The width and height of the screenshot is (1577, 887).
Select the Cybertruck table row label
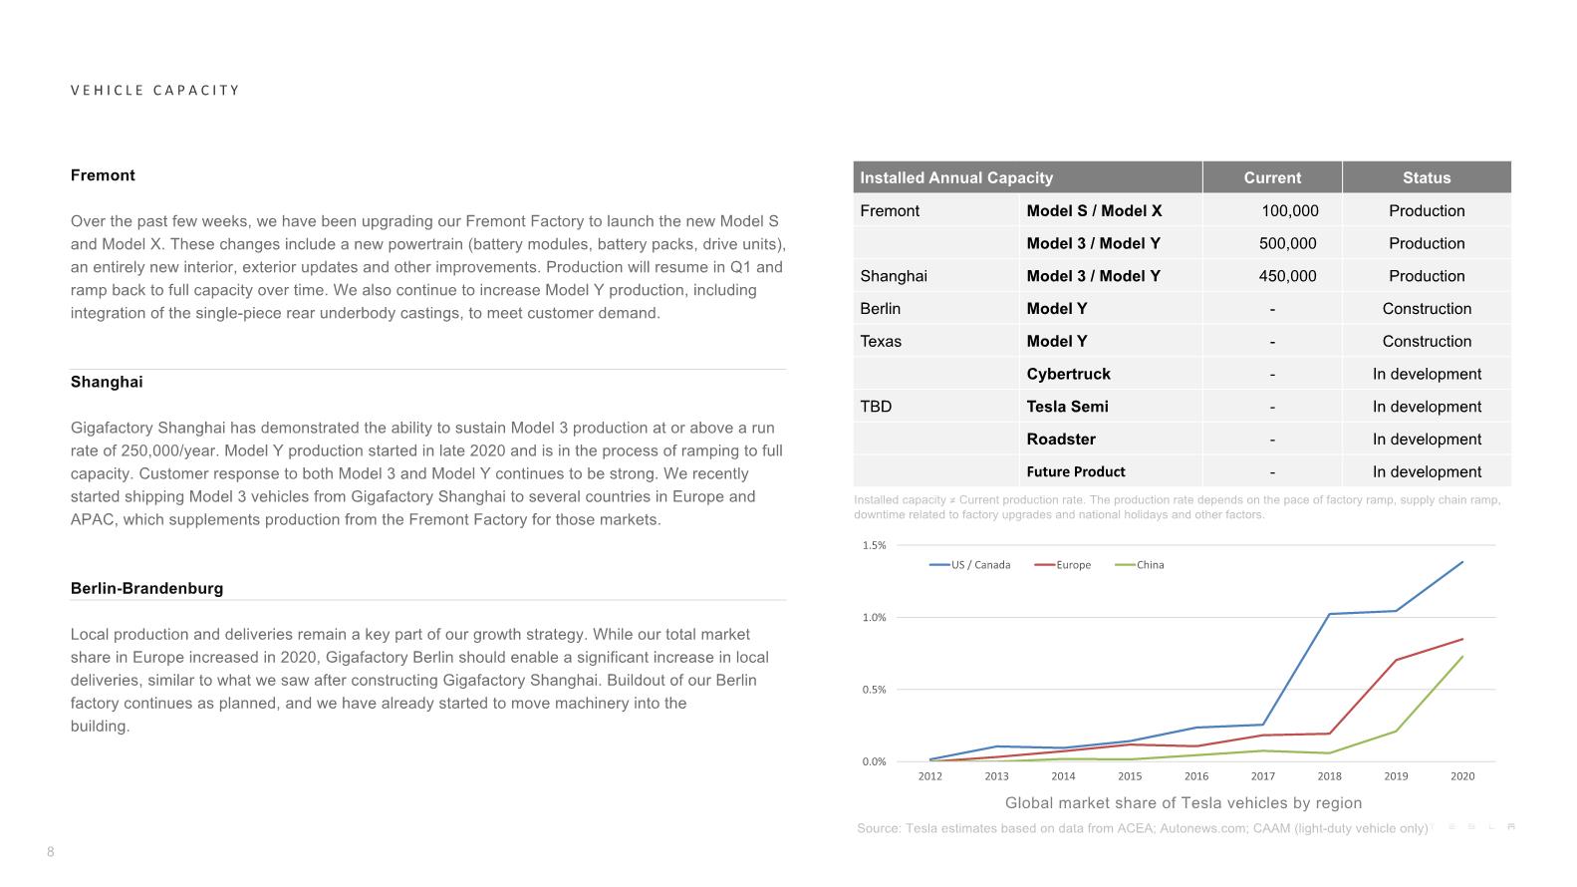coord(1068,374)
